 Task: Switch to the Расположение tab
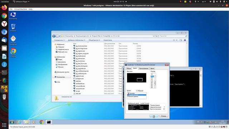coord(144,68)
